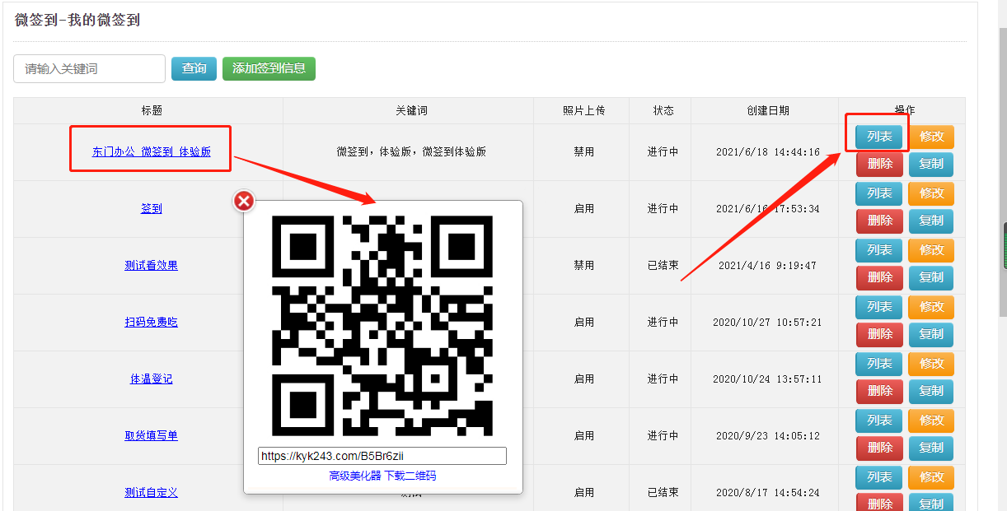Click 修改 for the 东门办公 row

pos(931,137)
